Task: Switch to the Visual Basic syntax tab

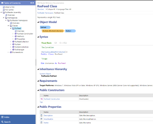Action: (46, 43)
